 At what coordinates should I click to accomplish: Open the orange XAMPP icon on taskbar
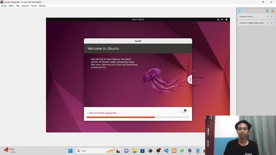coord(174,151)
